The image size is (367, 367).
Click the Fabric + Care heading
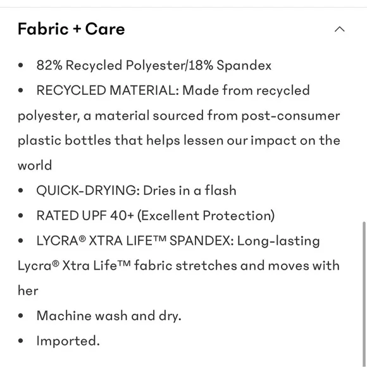pos(71,29)
